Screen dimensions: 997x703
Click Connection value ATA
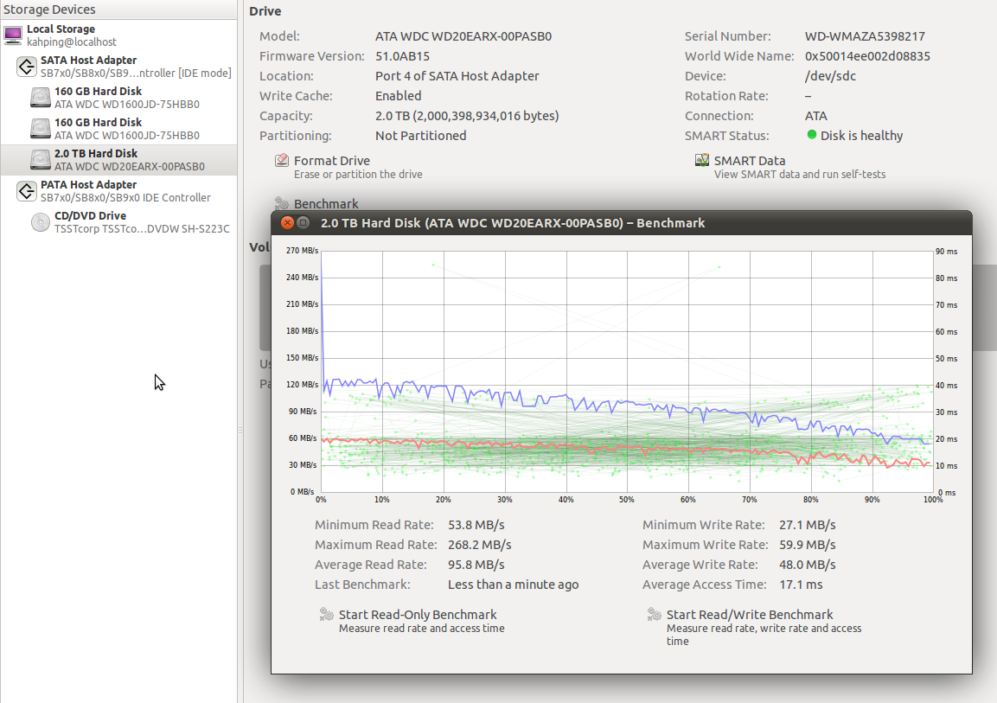[815, 116]
